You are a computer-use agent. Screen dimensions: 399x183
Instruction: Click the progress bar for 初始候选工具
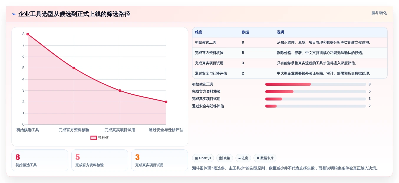click(x=316, y=84)
